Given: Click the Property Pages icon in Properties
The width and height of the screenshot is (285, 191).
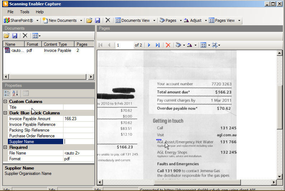Looking at the screenshot, I should pyautogui.click(x=26, y=93).
